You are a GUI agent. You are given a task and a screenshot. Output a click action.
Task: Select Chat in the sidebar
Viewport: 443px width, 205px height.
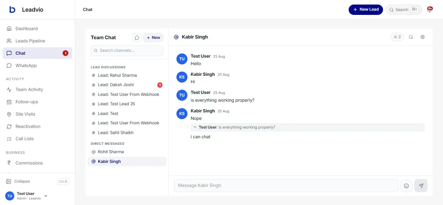[37, 53]
